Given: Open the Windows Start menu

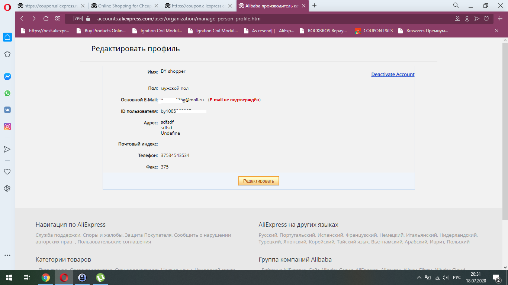Looking at the screenshot, I should tap(9, 278).
